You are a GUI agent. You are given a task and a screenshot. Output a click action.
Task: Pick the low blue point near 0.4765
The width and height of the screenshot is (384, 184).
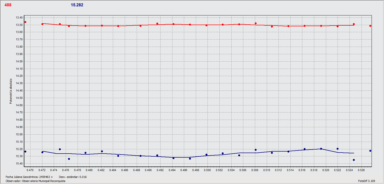pyautogui.click(x=69, y=159)
